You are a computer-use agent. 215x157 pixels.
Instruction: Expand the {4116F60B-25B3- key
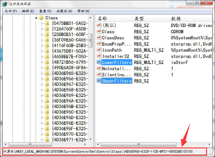point(42,46)
